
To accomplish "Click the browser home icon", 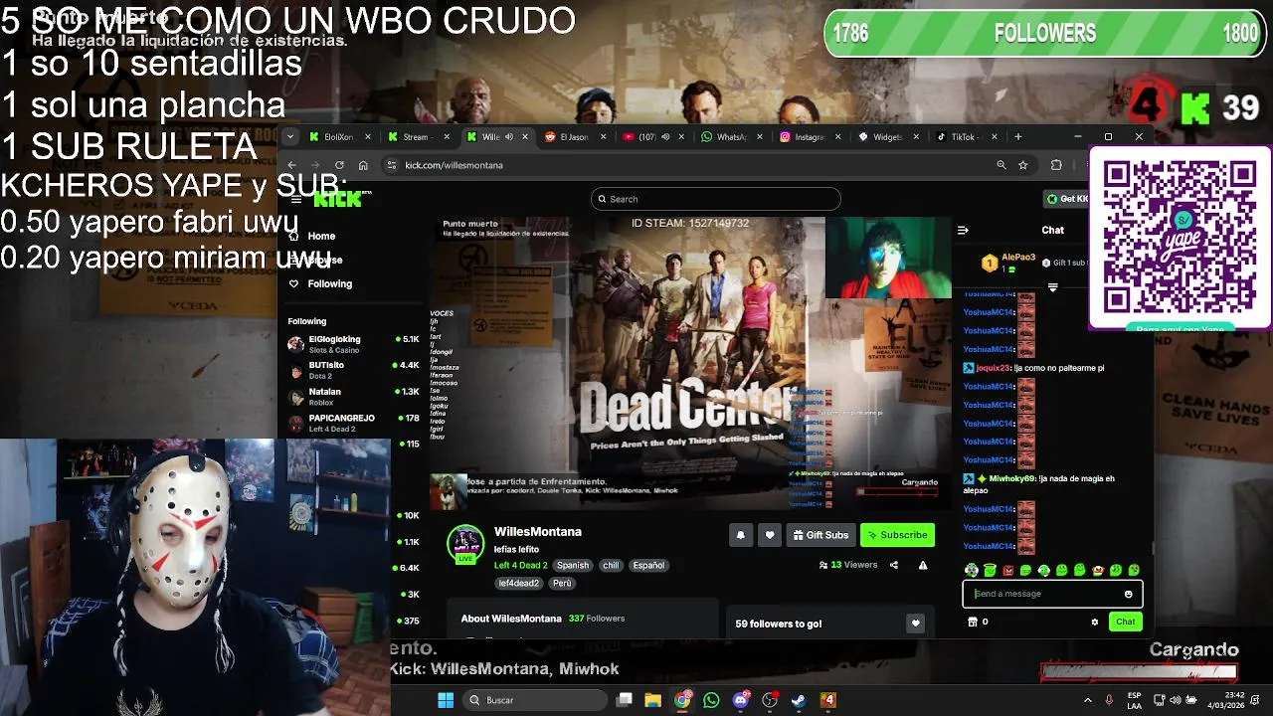I will [x=363, y=165].
